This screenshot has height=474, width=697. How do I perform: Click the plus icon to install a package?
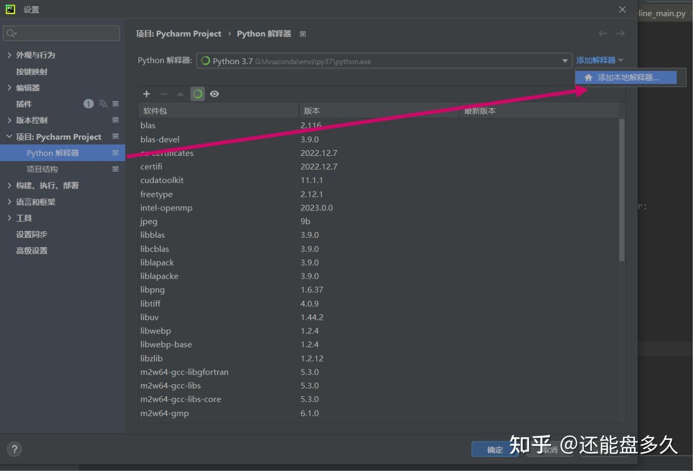(x=147, y=94)
